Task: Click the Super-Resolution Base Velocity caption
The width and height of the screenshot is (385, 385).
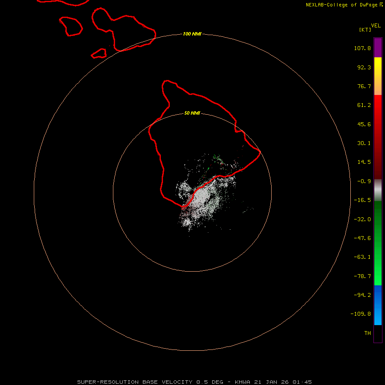Action: tap(195, 382)
